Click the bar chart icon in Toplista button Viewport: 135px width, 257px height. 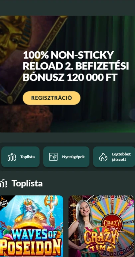[12, 157]
